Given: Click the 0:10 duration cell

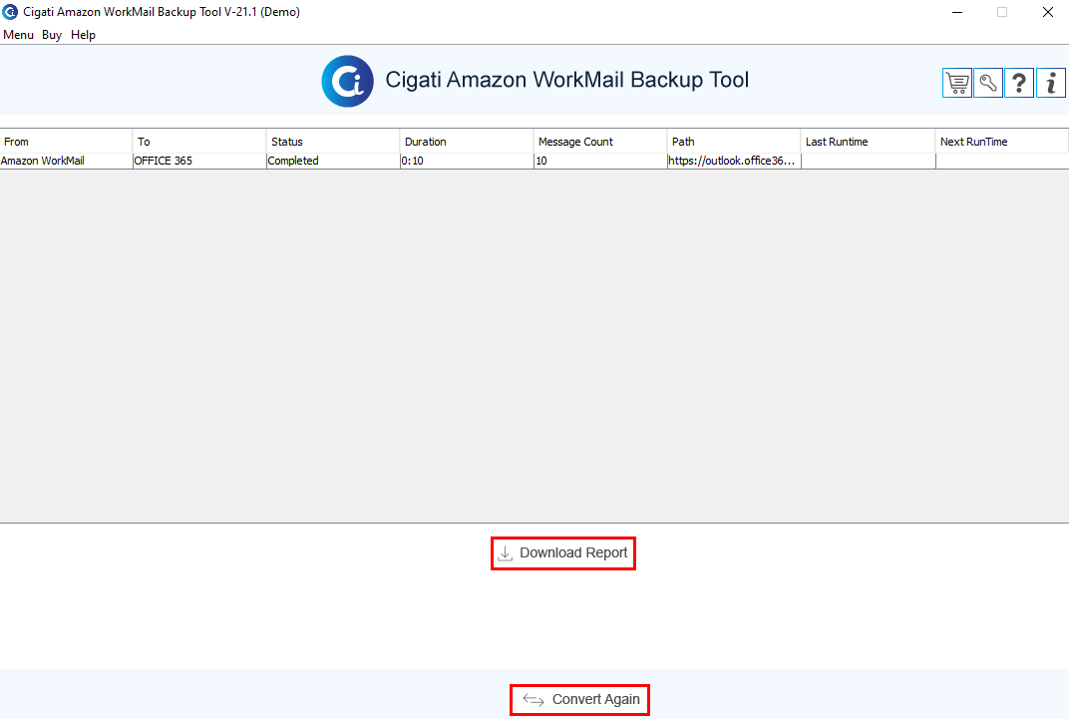Looking at the screenshot, I should (467, 161).
